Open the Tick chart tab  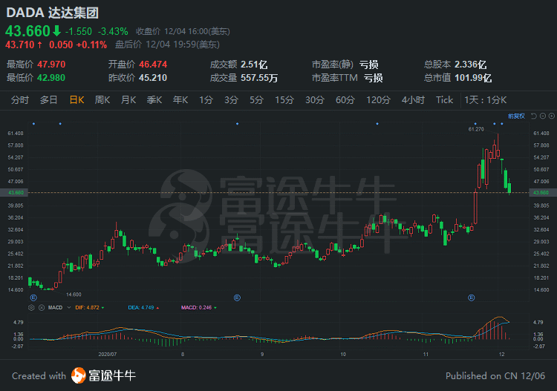point(444,100)
